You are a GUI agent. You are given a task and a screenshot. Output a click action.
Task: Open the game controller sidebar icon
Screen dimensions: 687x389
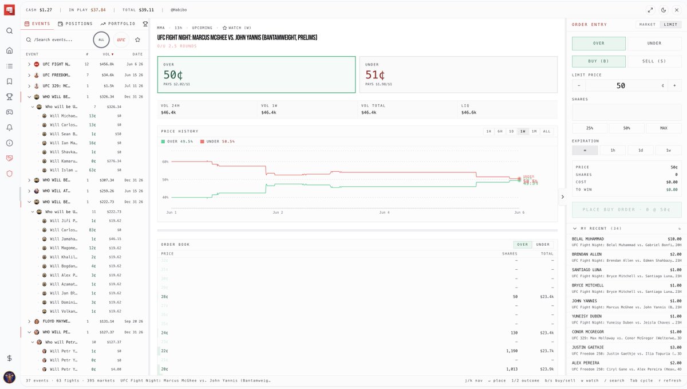tap(9, 112)
